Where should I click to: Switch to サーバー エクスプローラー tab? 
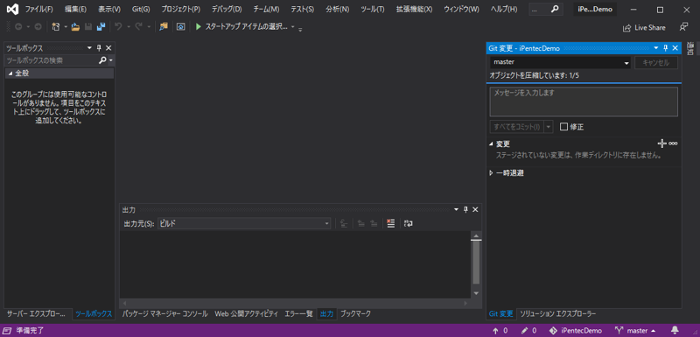tap(36, 313)
